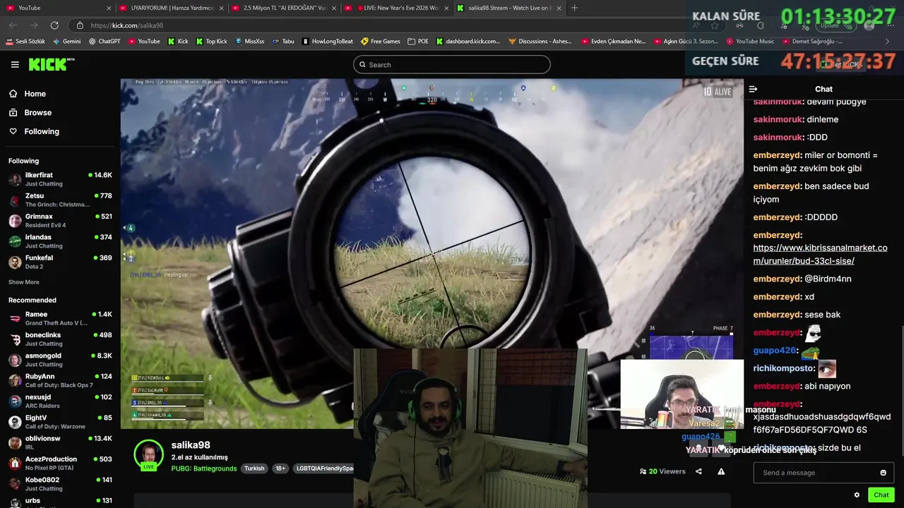Reload the page with refresh icon
This screenshot has height=508, width=904.
(x=54, y=25)
